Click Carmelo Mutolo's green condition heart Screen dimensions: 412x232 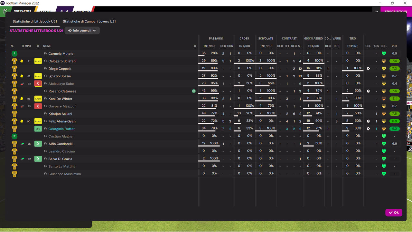pyautogui.click(x=384, y=53)
